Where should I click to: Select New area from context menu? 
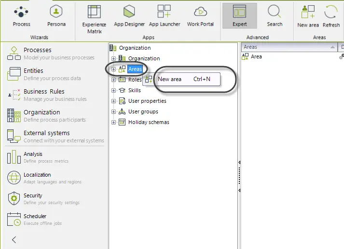tap(181, 79)
